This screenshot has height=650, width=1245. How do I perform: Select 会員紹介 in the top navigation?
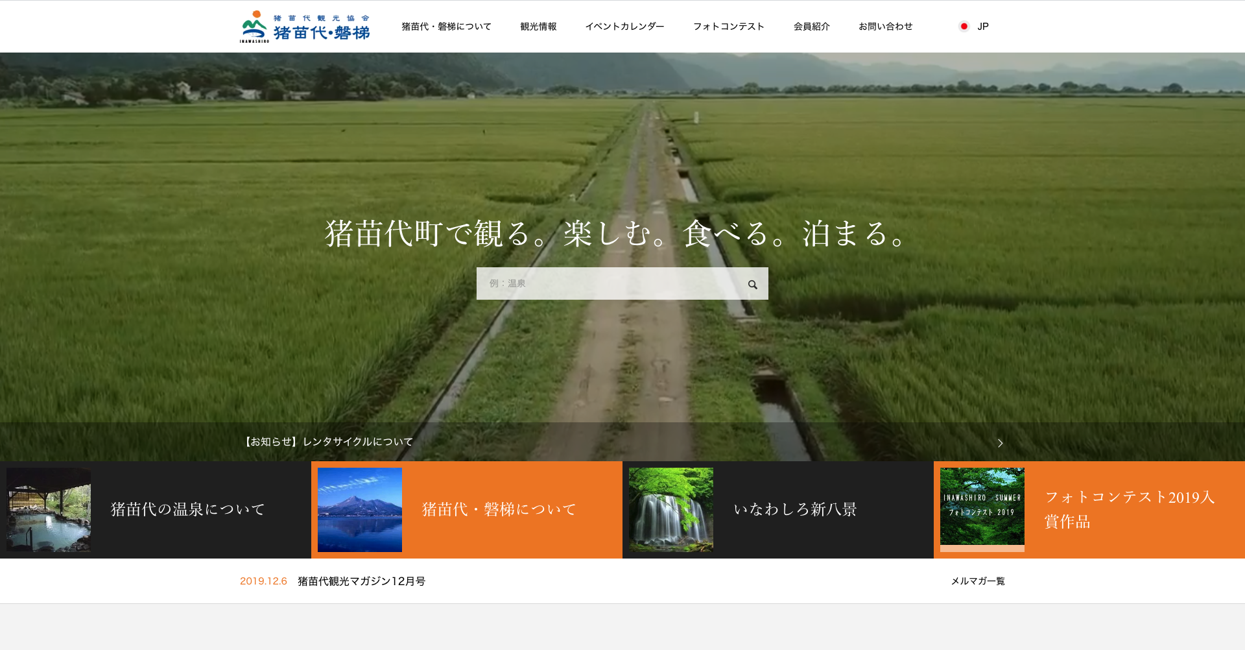click(811, 27)
